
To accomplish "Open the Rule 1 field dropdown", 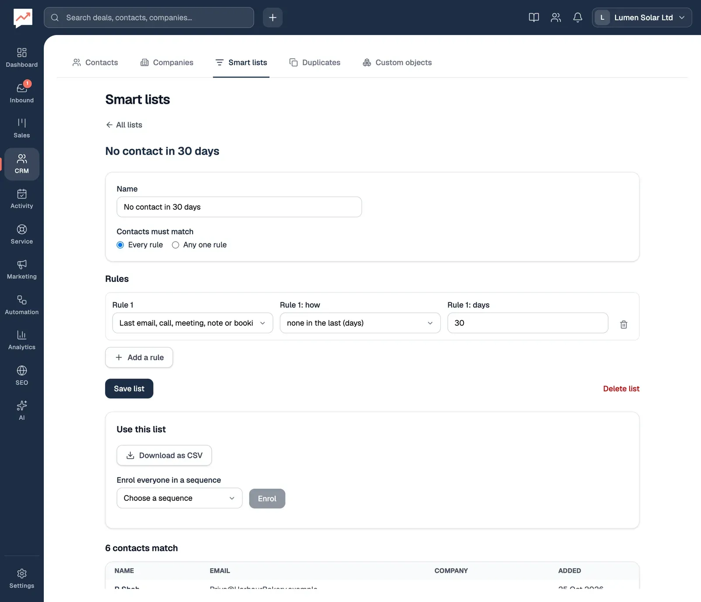I will pyautogui.click(x=193, y=323).
